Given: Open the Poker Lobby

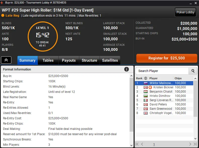Looking at the screenshot, I should [185, 12].
